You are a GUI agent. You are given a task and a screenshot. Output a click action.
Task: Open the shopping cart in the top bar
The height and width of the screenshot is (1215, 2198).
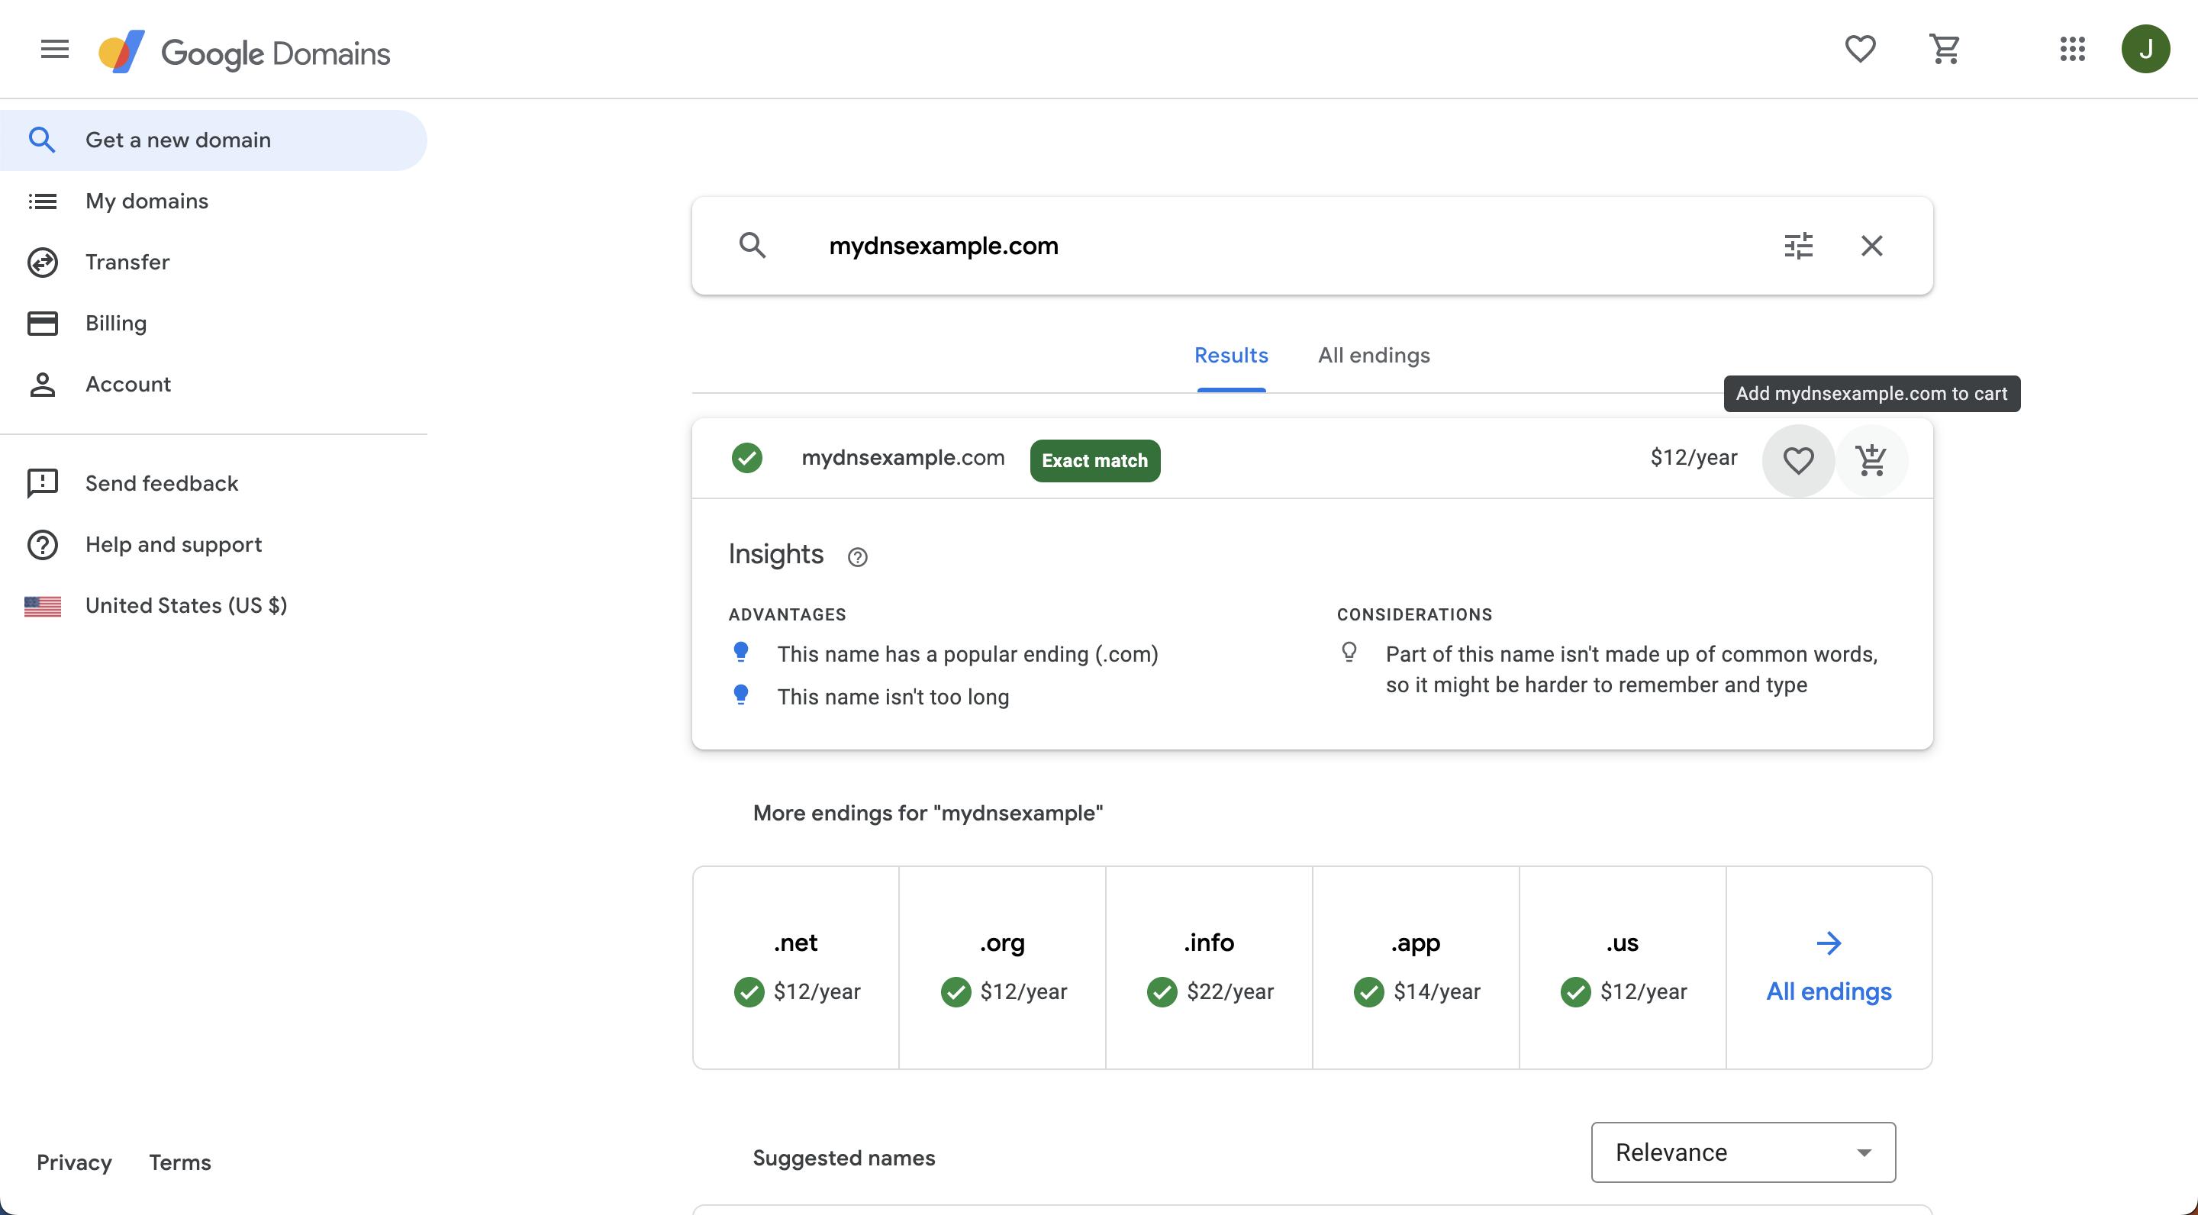[x=1945, y=49]
